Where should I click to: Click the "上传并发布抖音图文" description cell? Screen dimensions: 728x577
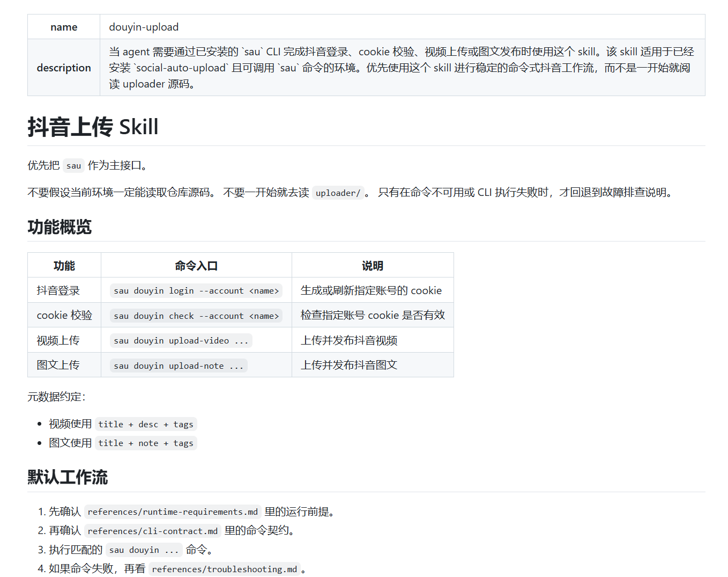pos(349,366)
